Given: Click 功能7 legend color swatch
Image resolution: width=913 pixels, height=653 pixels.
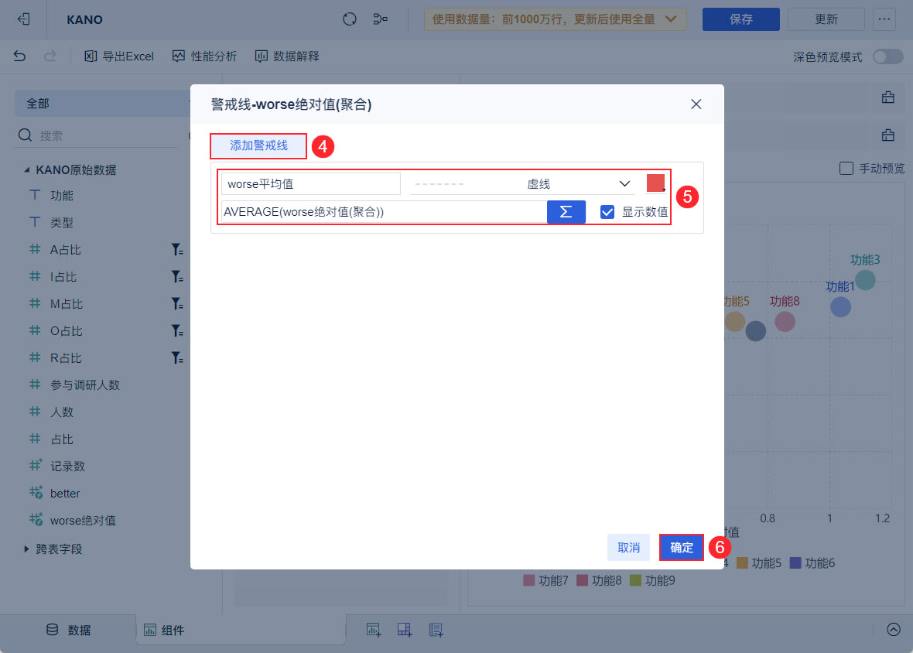Looking at the screenshot, I should (x=528, y=580).
